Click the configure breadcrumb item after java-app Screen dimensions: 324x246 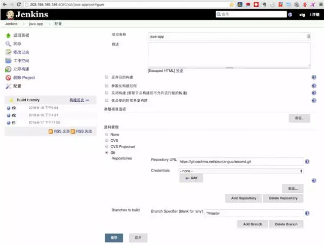click(58, 24)
